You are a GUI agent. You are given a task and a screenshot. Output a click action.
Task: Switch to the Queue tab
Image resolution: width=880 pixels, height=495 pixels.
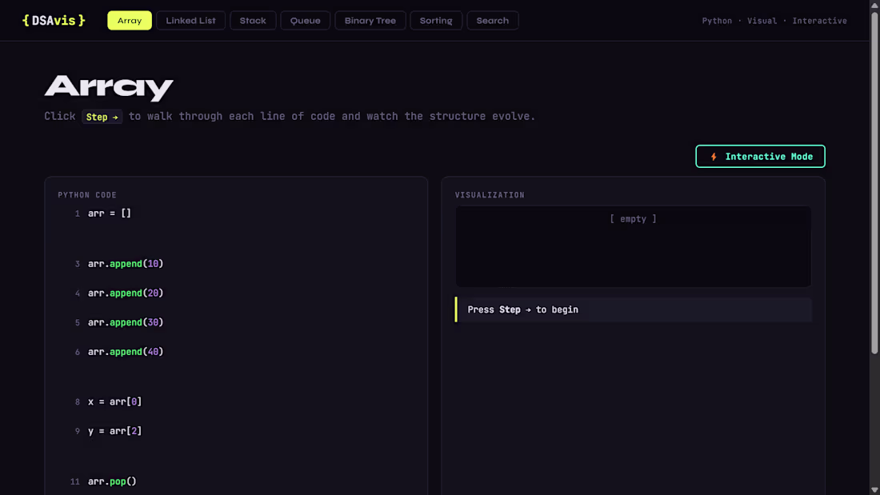click(305, 20)
